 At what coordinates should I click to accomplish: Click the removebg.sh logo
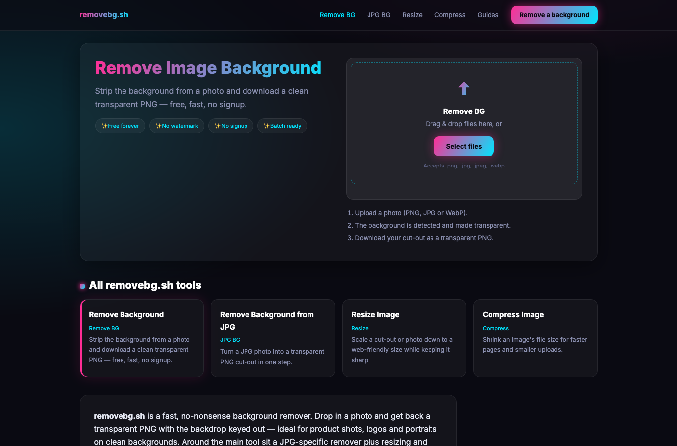tap(104, 15)
